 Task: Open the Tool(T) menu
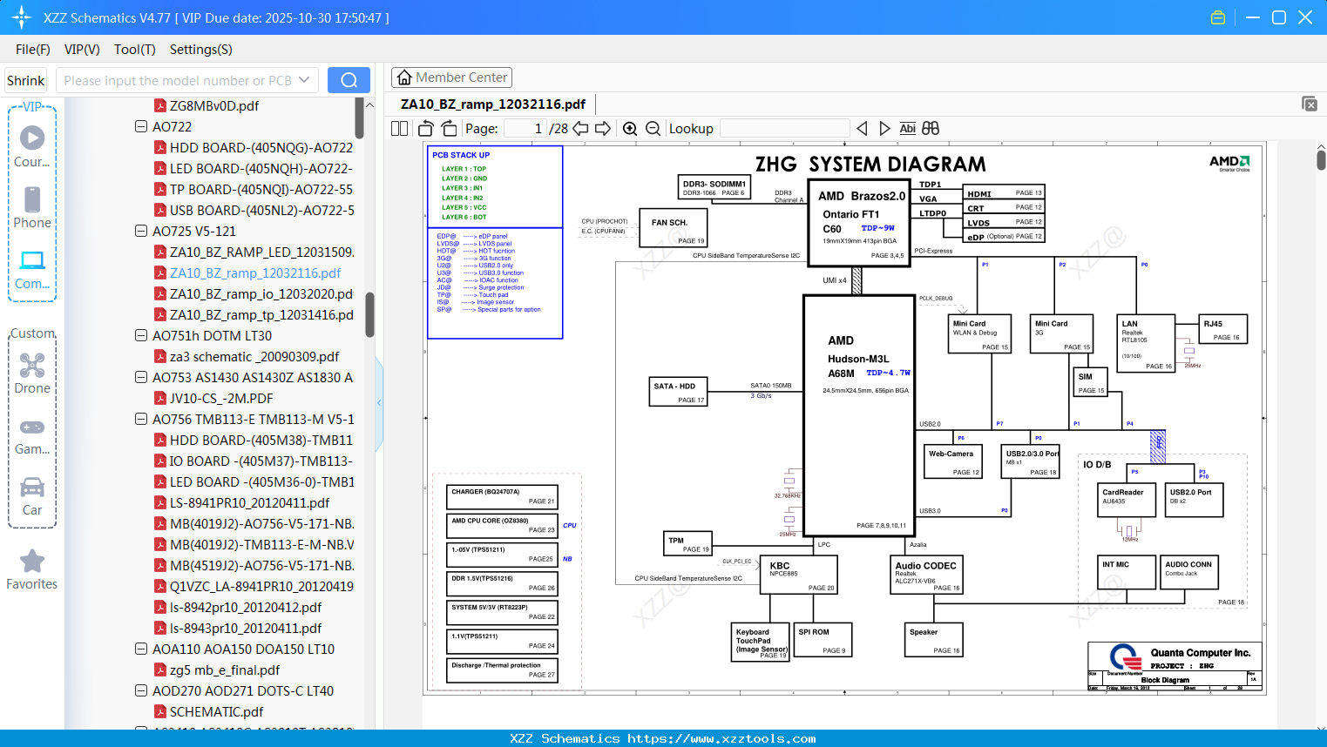point(135,50)
